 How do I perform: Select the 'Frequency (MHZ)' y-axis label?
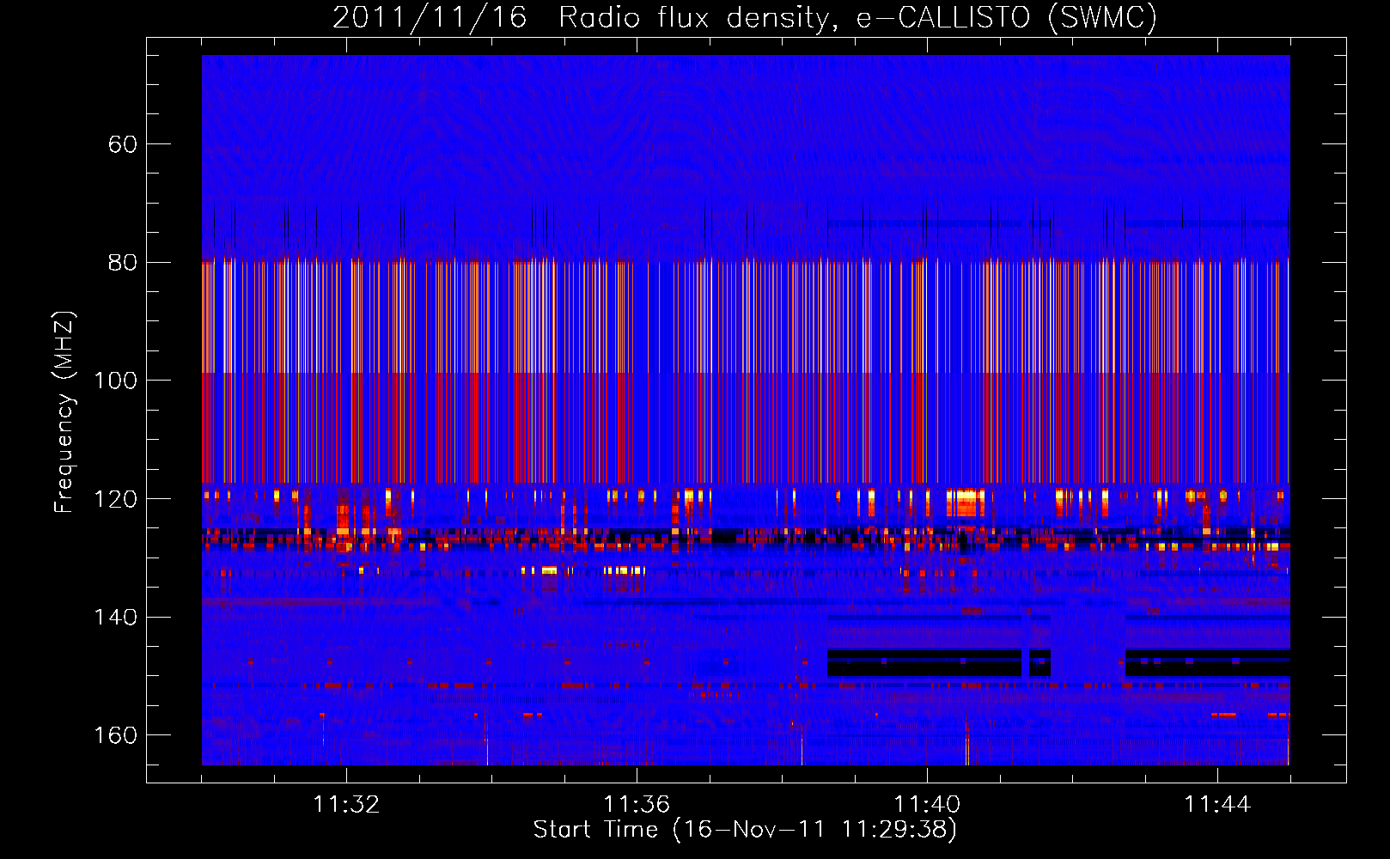pyautogui.click(x=64, y=412)
